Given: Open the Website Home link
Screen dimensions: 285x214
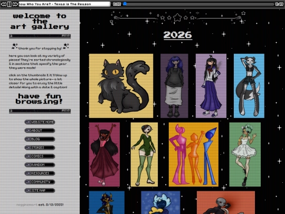Looking at the screenshot, I should coord(40,122).
